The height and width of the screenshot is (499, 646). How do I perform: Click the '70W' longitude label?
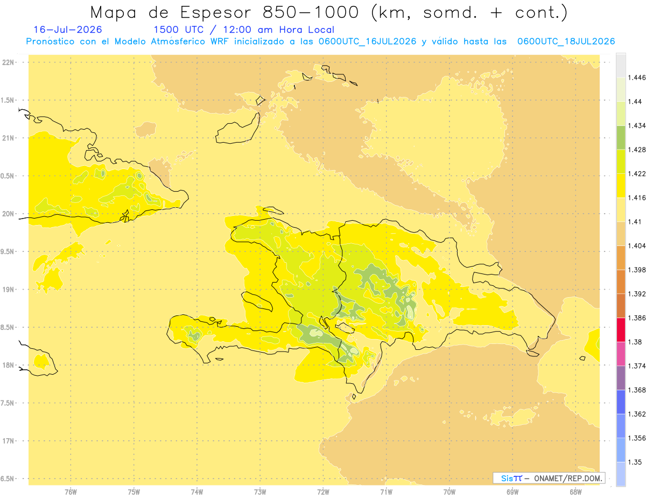(x=450, y=492)
